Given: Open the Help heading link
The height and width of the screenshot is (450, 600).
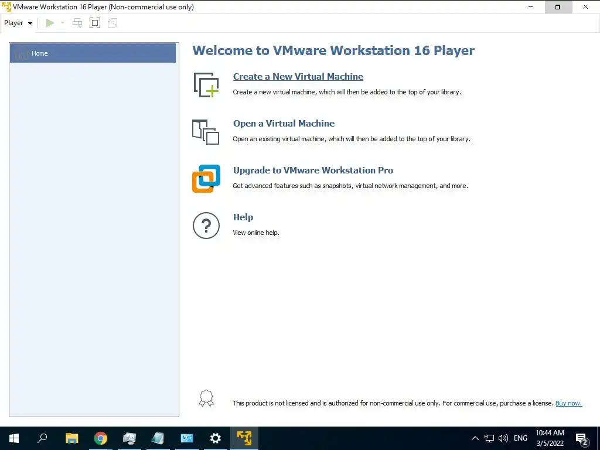Looking at the screenshot, I should tap(243, 217).
